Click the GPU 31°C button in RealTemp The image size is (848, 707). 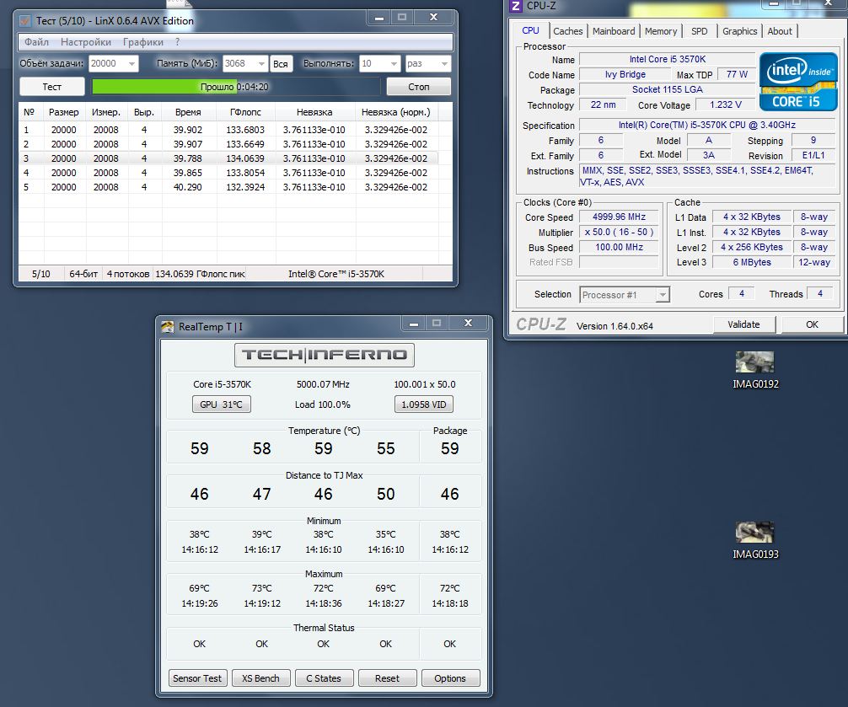pos(221,404)
